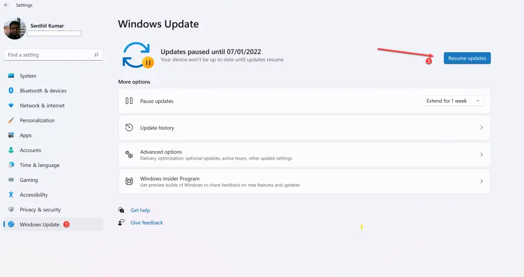Click Updates paused until 07/01/2022 text
Image resolution: width=524 pixels, height=277 pixels.
pos(210,52)
